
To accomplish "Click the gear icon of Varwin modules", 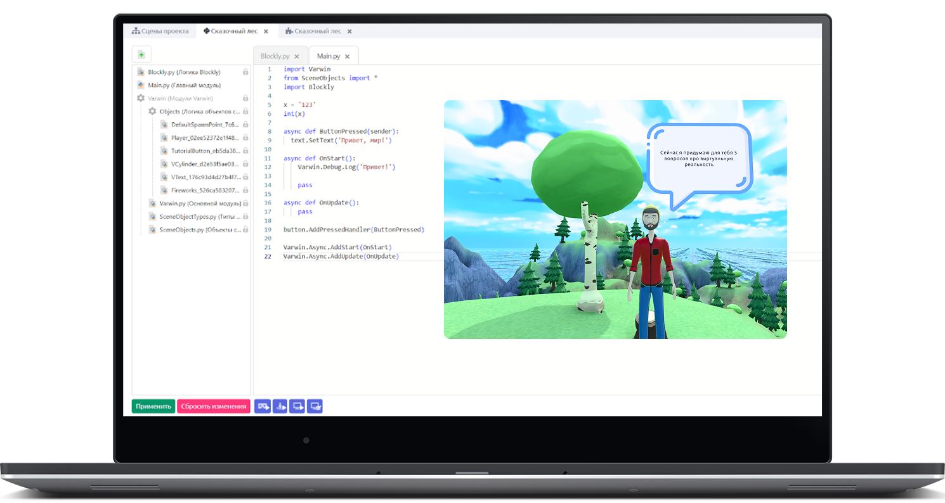I will pos(141,98).
